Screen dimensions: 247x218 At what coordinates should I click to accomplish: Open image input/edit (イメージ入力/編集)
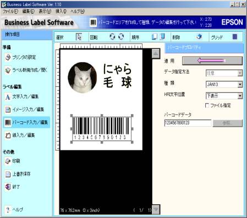25,109
